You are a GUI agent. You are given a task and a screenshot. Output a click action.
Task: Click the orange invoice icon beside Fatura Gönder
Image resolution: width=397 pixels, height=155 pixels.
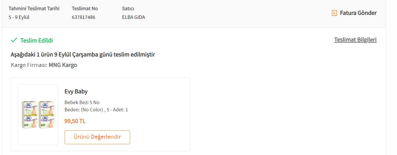coord(334,13)
